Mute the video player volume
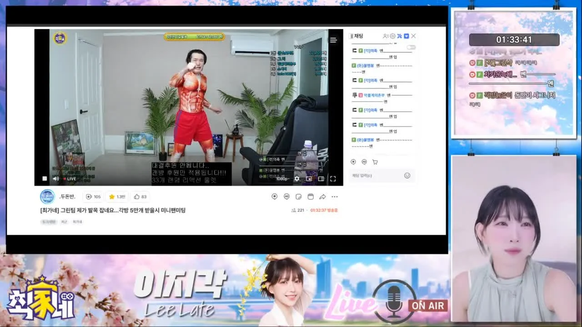 (x=56, y=178)
